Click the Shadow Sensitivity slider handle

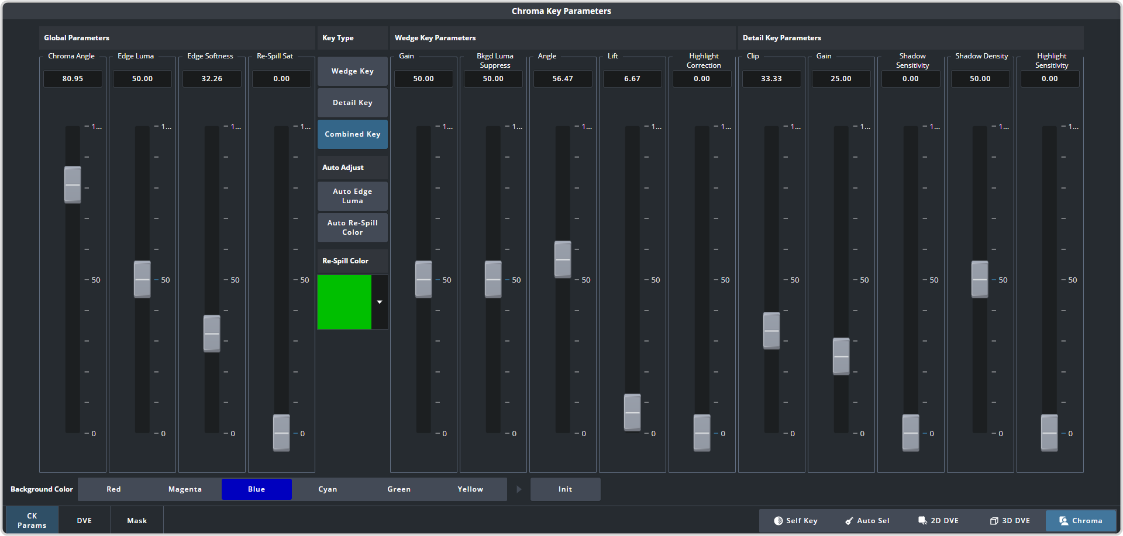pyautogui.click(x=911, y=433)
